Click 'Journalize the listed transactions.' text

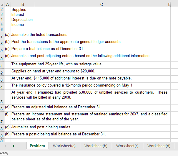click(x=40, y=34)
